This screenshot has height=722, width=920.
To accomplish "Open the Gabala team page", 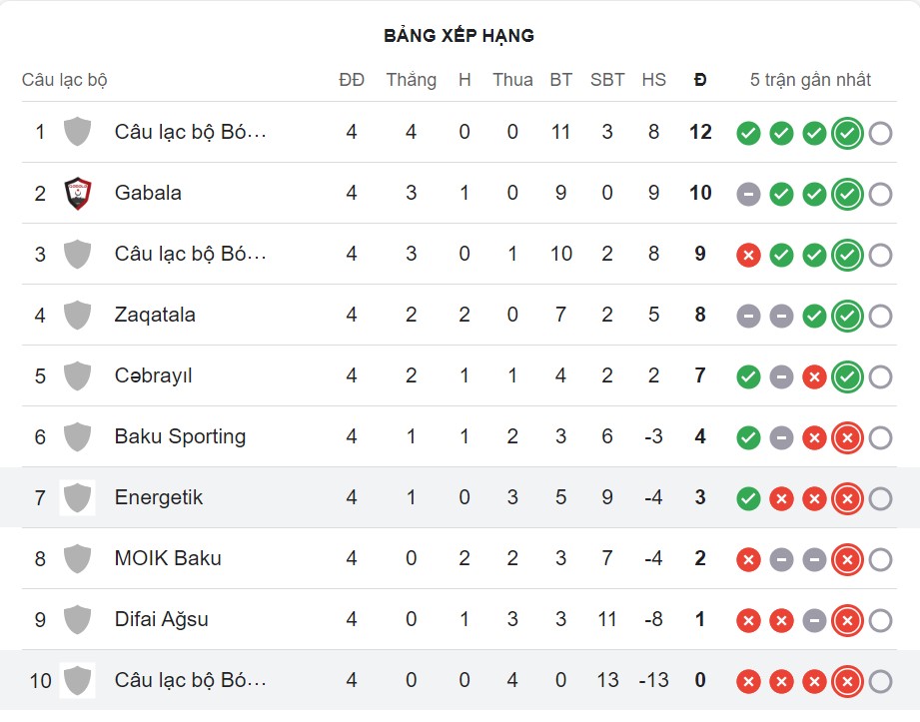I will point(148,193).
